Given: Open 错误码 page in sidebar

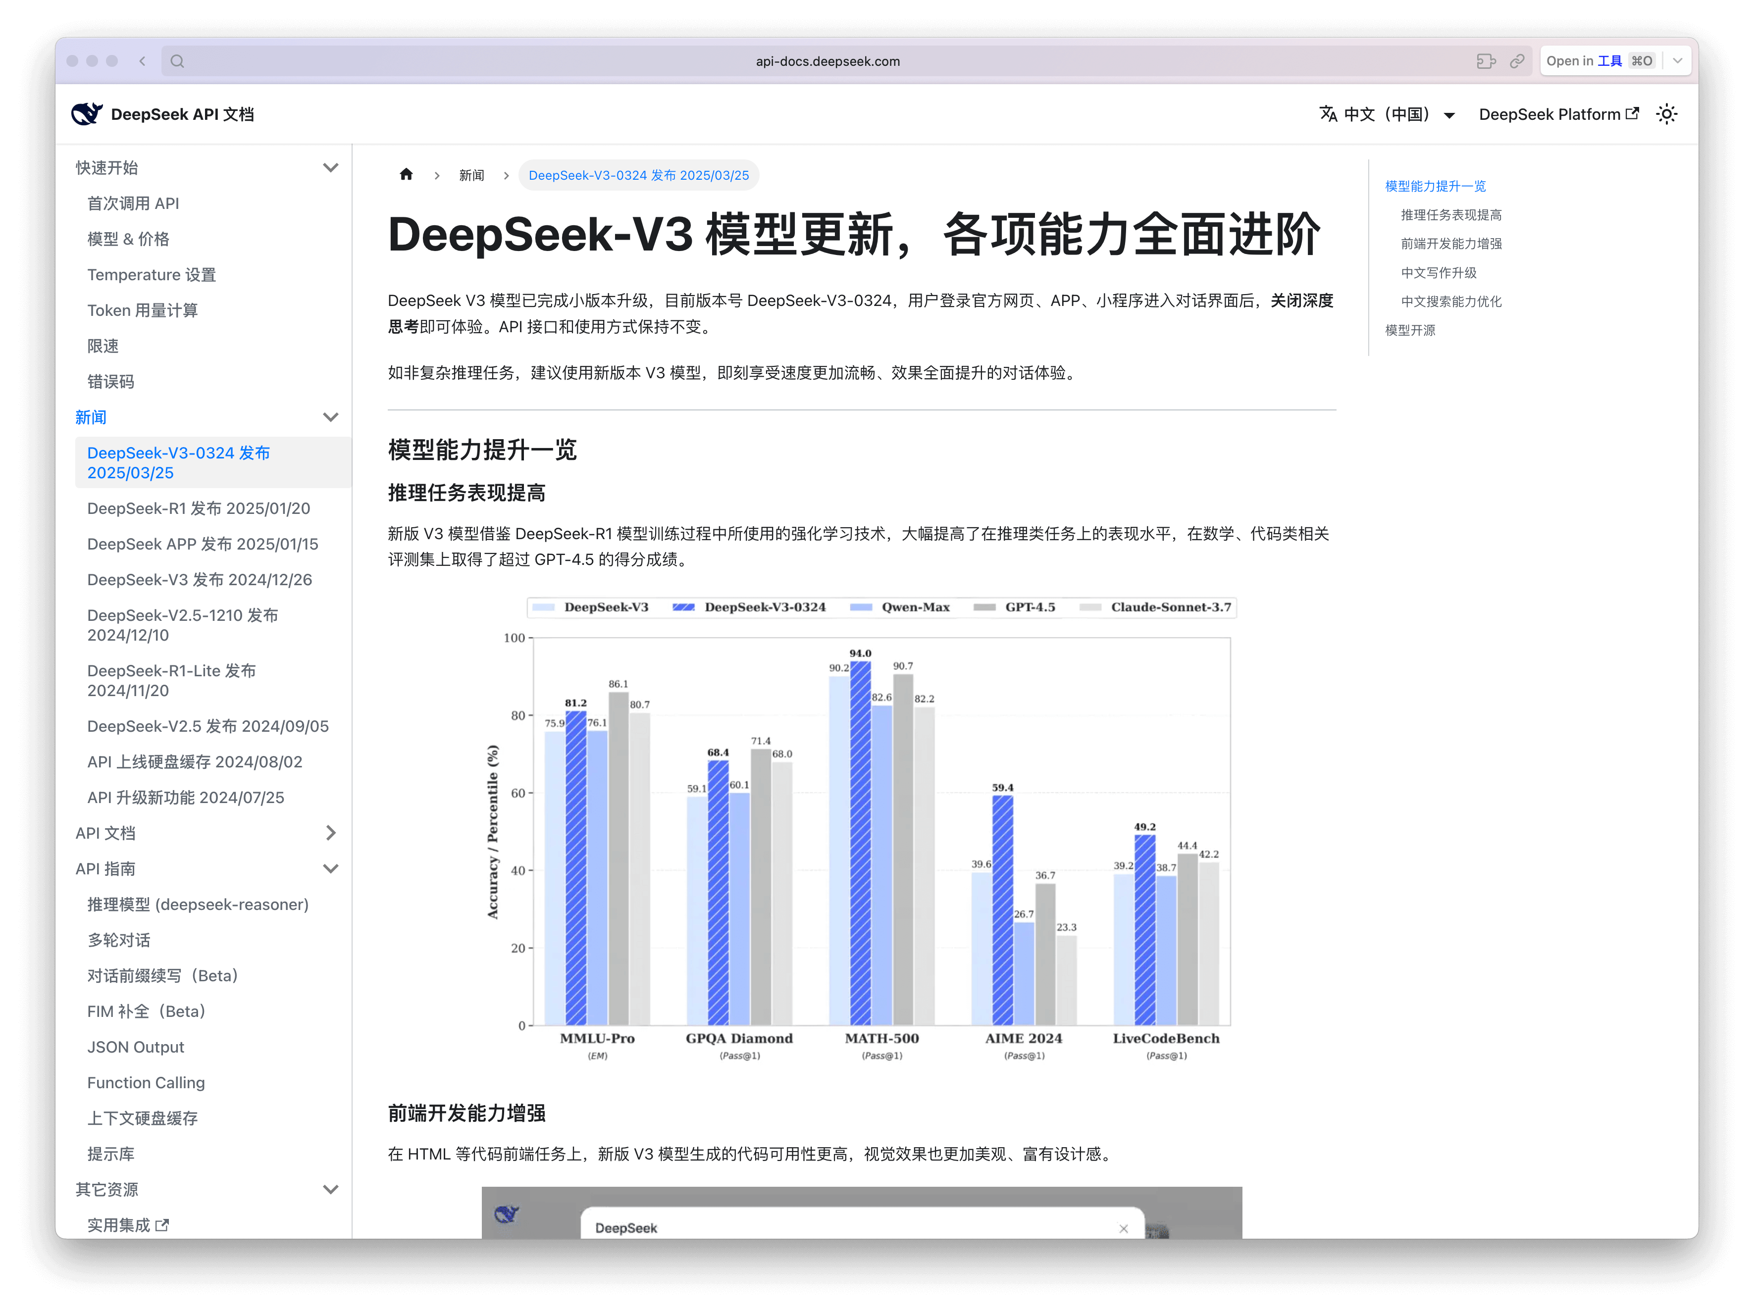Looking at the screenshot, I should click(110, 381).
